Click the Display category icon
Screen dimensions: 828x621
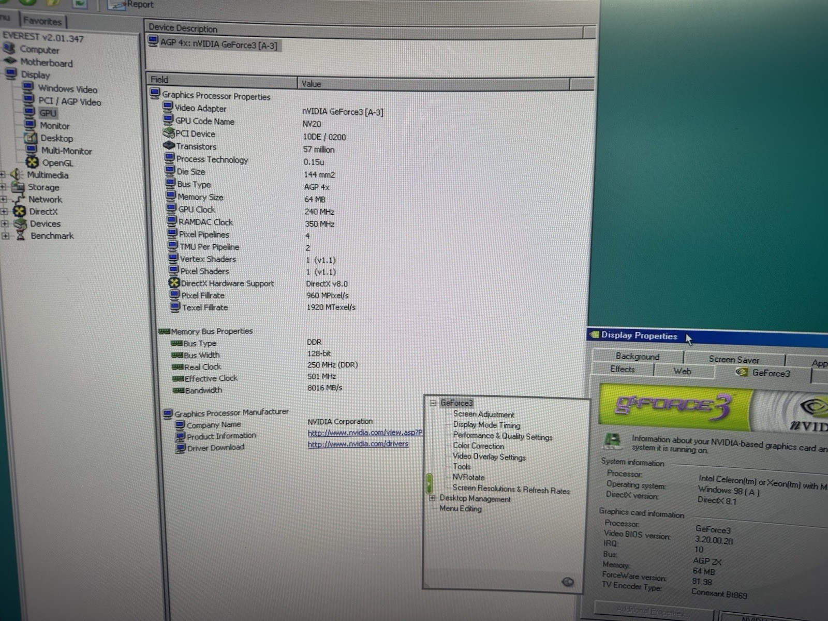coord(11,74)
